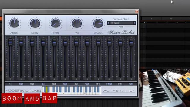
Task: Click the K2 channel fader handle
Action: click(21, 42)
